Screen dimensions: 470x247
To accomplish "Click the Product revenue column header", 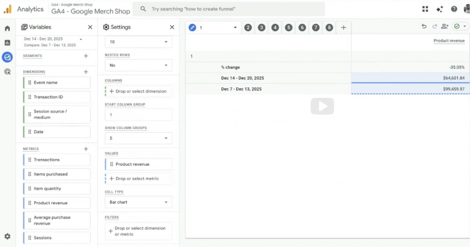I will 449,41.
